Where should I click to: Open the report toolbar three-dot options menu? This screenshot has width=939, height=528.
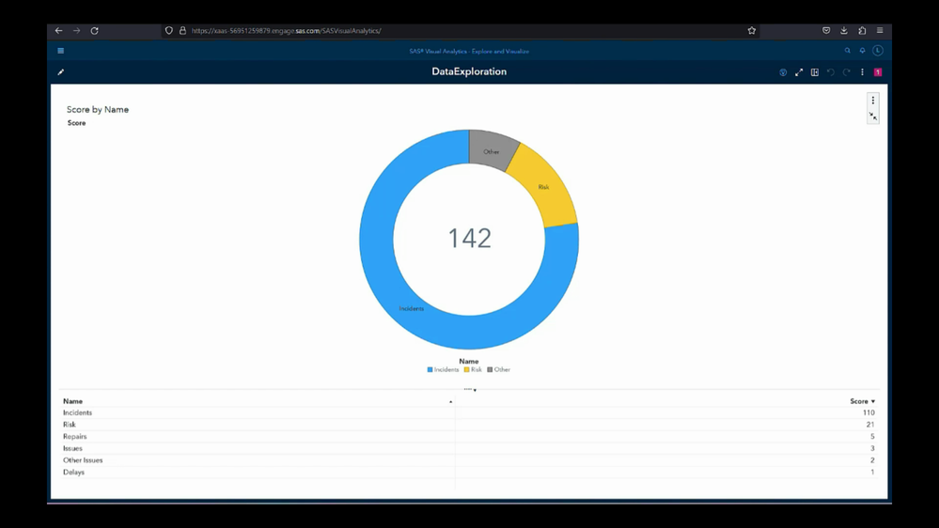coord(862,71)
